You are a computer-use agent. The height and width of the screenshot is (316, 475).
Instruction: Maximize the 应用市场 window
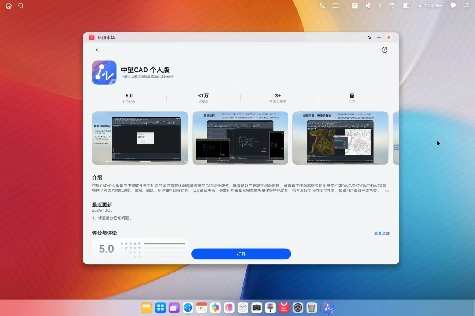click(369, 37)
